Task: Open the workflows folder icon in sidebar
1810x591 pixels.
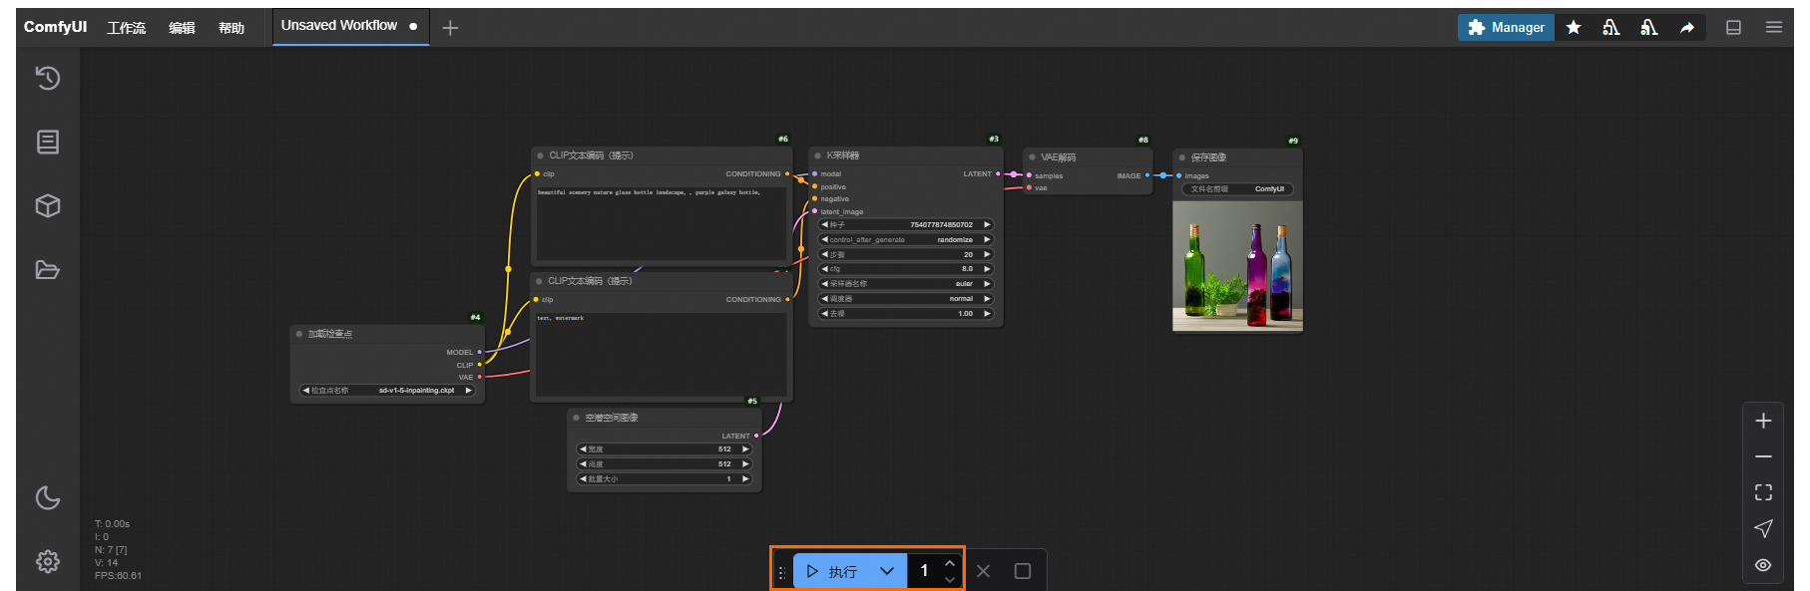Action: [x=48, y=270]
